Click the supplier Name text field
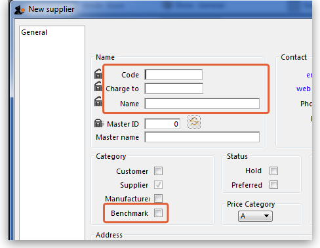The height and width of the screenshot is (248, 320). 202,104
